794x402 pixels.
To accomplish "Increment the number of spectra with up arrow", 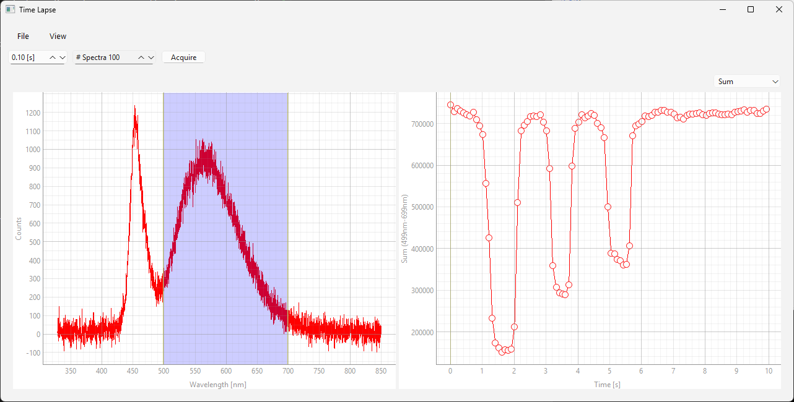I will pos(141,58).
